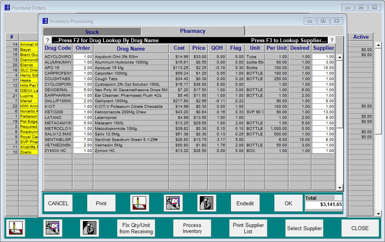This screenshot has height=242, width=385.
Task: Click the Total amount field $3,141.65
Action: pyautogui.click(x=324, y=204)
